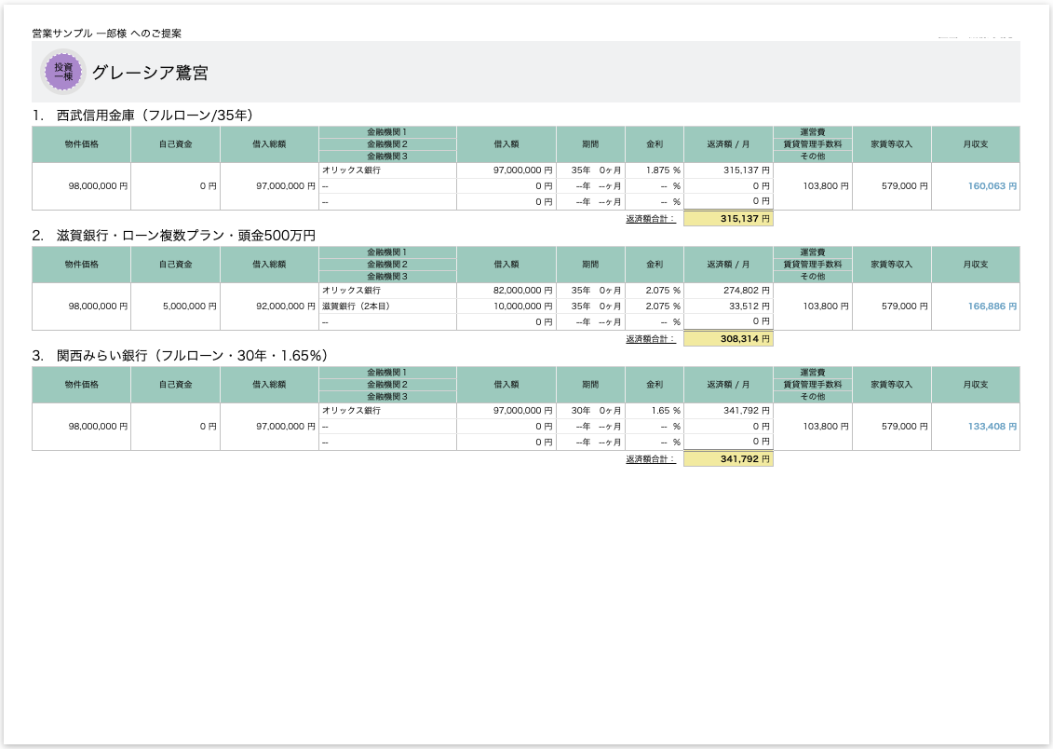The width and height of the screenshot is (1053, 749).
Task: Click 98,000,000 円 property price in plan 2
Action: [81, 306]
